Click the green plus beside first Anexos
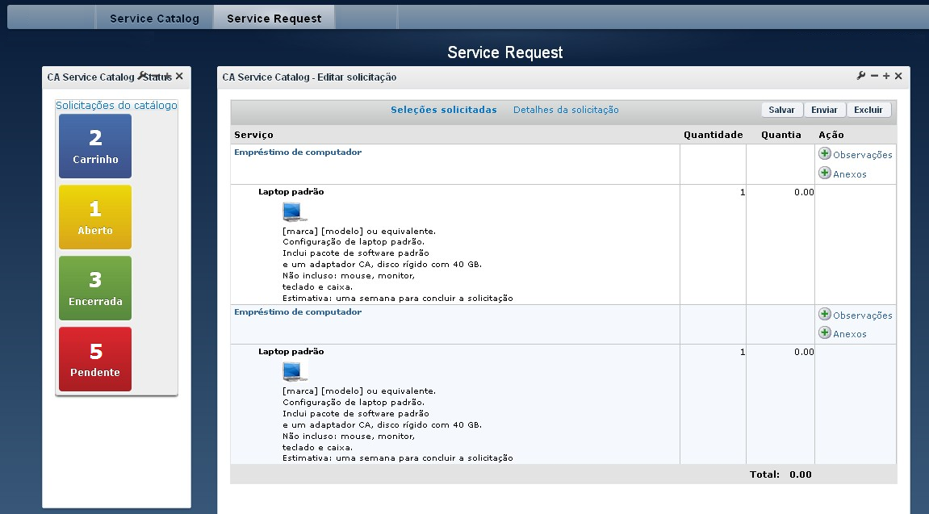This screenshot has height=514, width=929. (x=824, y=173)
